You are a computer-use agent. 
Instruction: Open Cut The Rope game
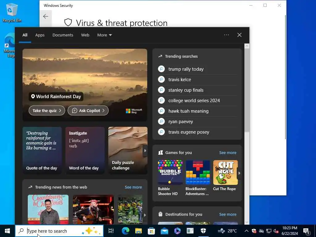point(225,175)
